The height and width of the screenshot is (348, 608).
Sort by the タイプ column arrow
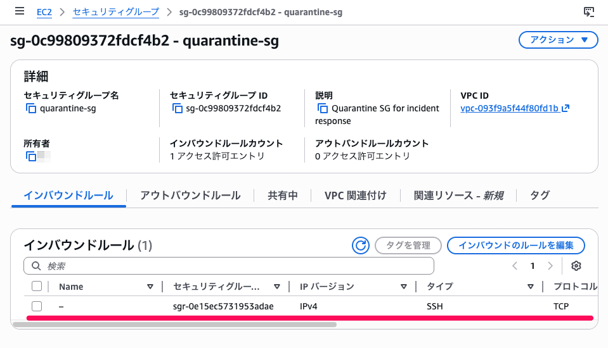point(531,287)
